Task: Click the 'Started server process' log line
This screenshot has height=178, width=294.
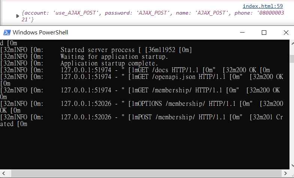Action: click(96, 50)
